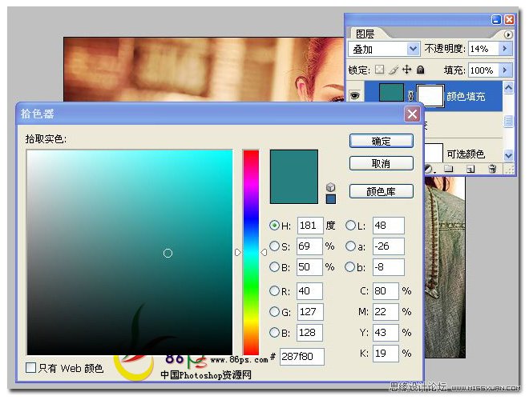
Task: Close the Layers panel window
Action: tap(509, 19)
